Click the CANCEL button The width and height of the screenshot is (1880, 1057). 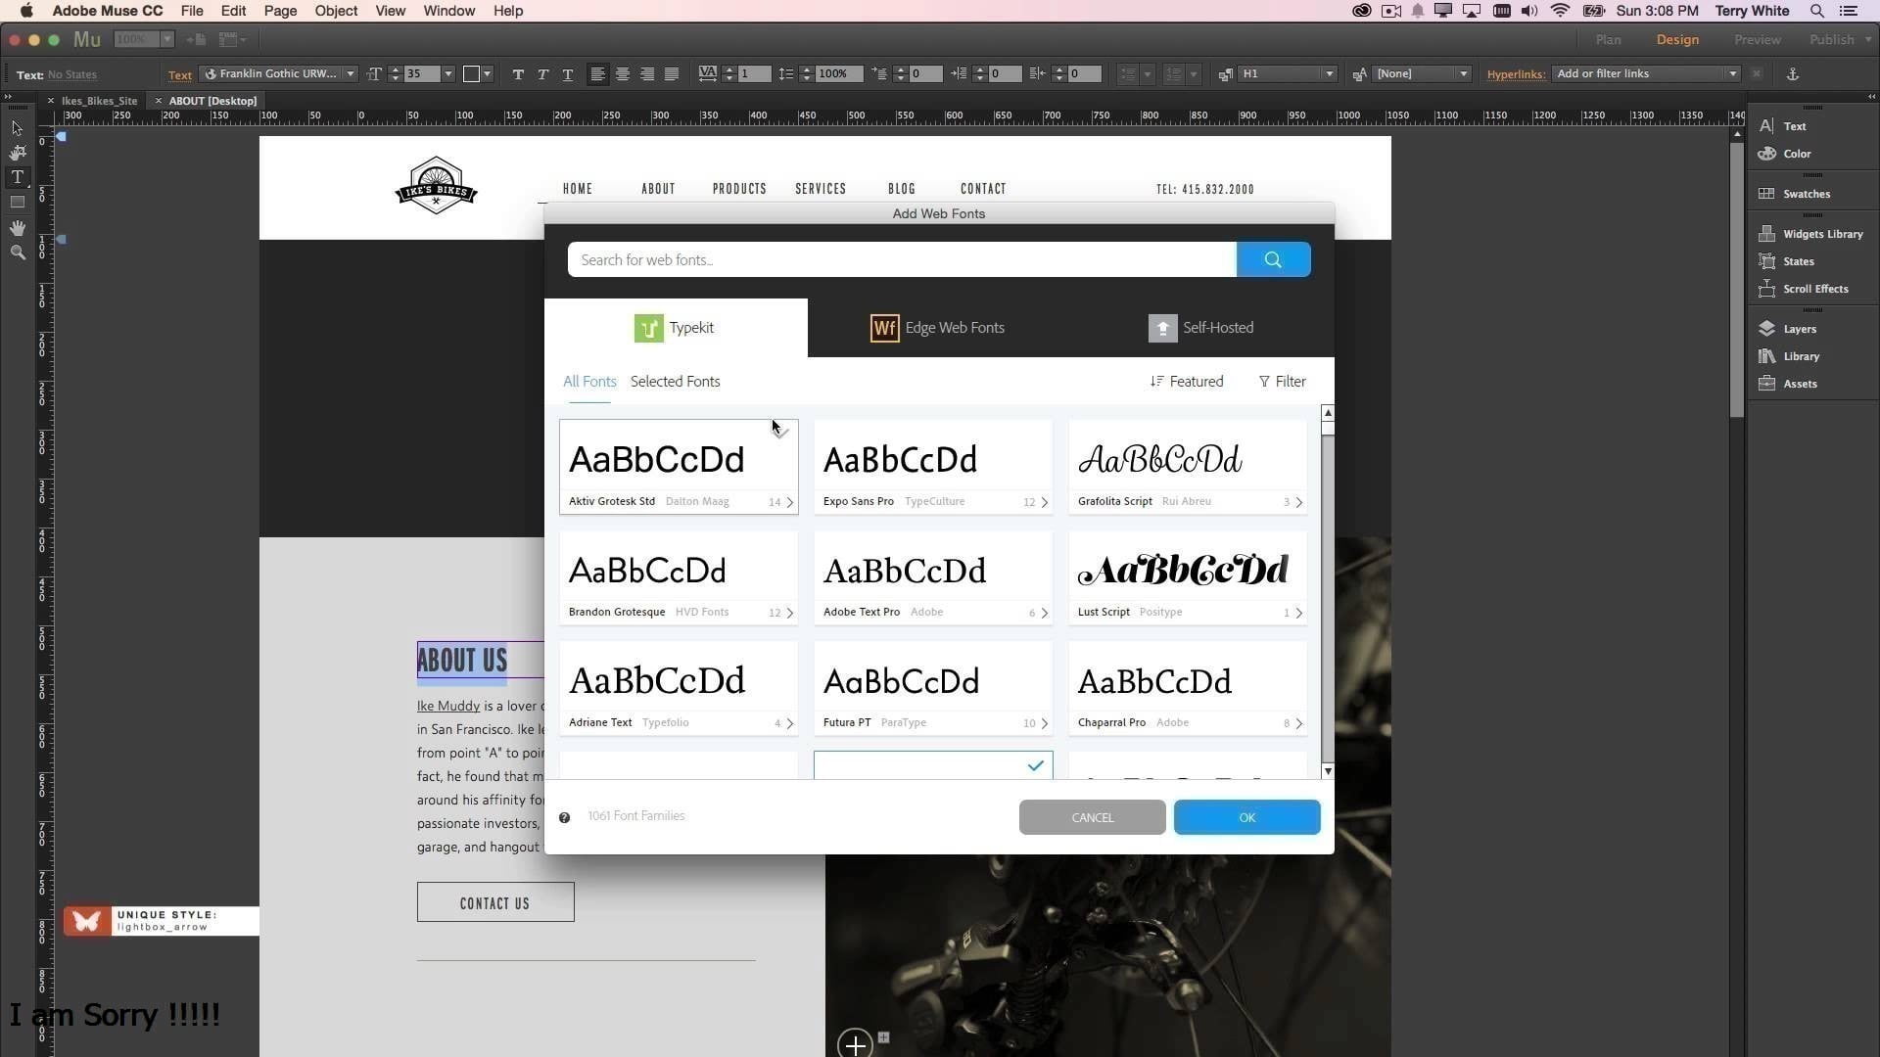pyautogui.click(x=1092, y=817)
